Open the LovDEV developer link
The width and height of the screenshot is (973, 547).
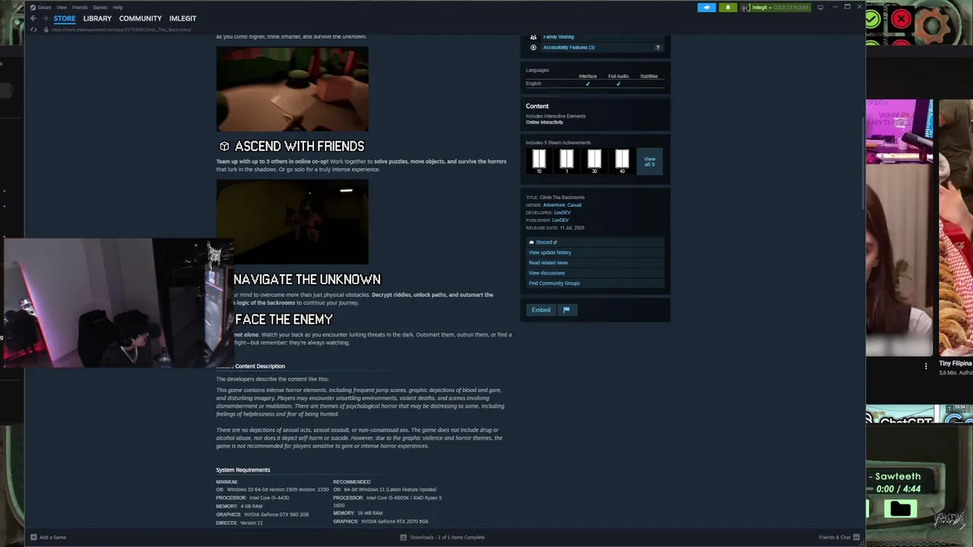(x=562, y=213)
